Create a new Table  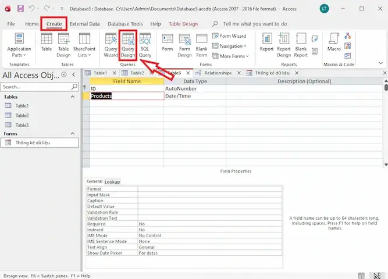click(47, 42)
